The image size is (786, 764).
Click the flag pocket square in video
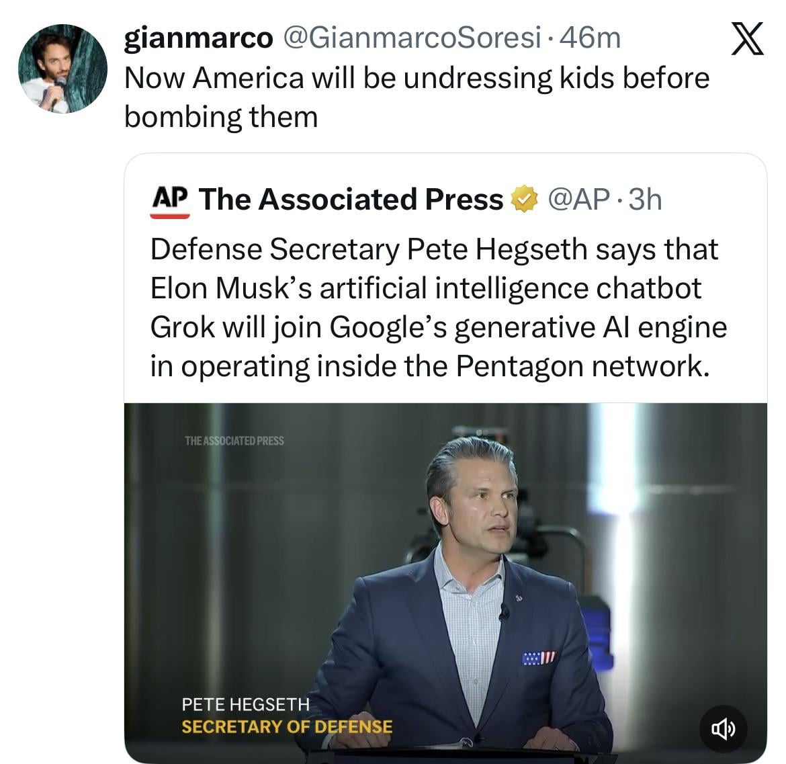pos(539,658)
